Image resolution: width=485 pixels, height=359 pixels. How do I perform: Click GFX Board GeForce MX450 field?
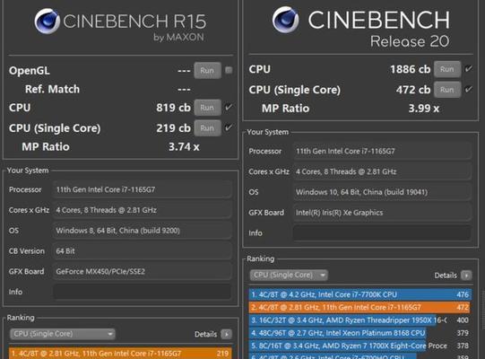[143, 271]
